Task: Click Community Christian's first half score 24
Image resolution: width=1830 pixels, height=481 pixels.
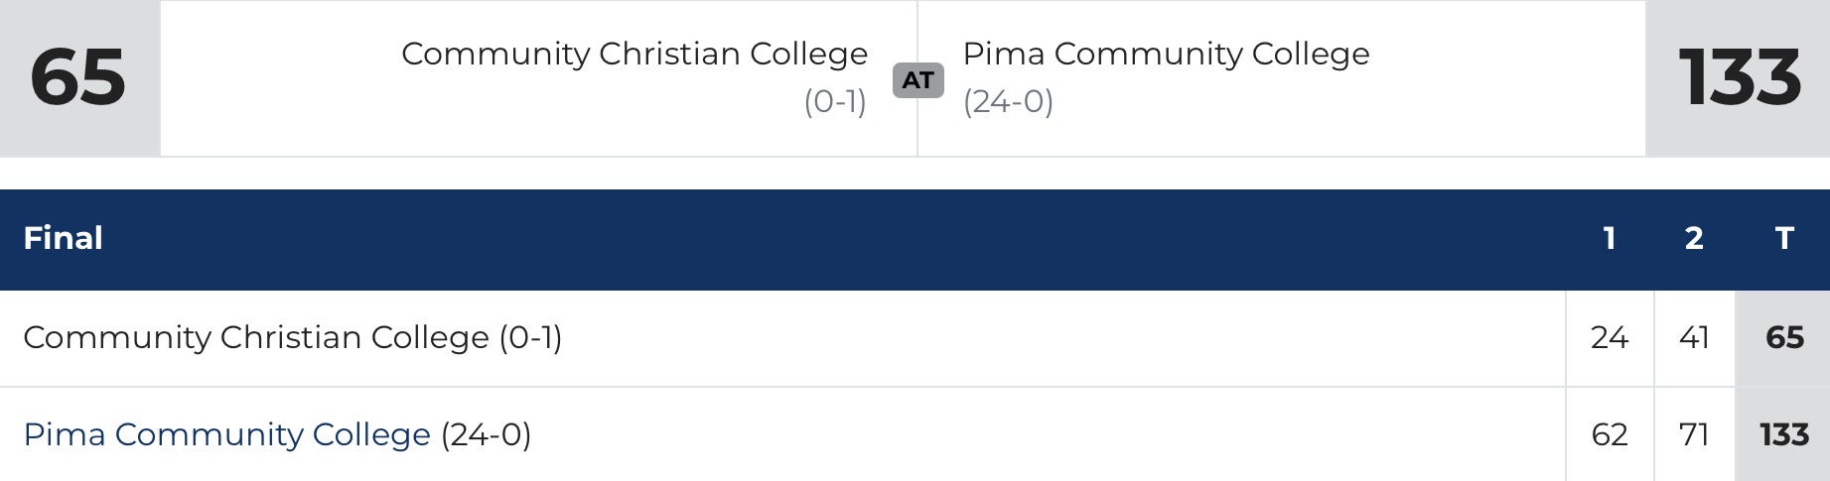Action: (x=1610, y=337)
